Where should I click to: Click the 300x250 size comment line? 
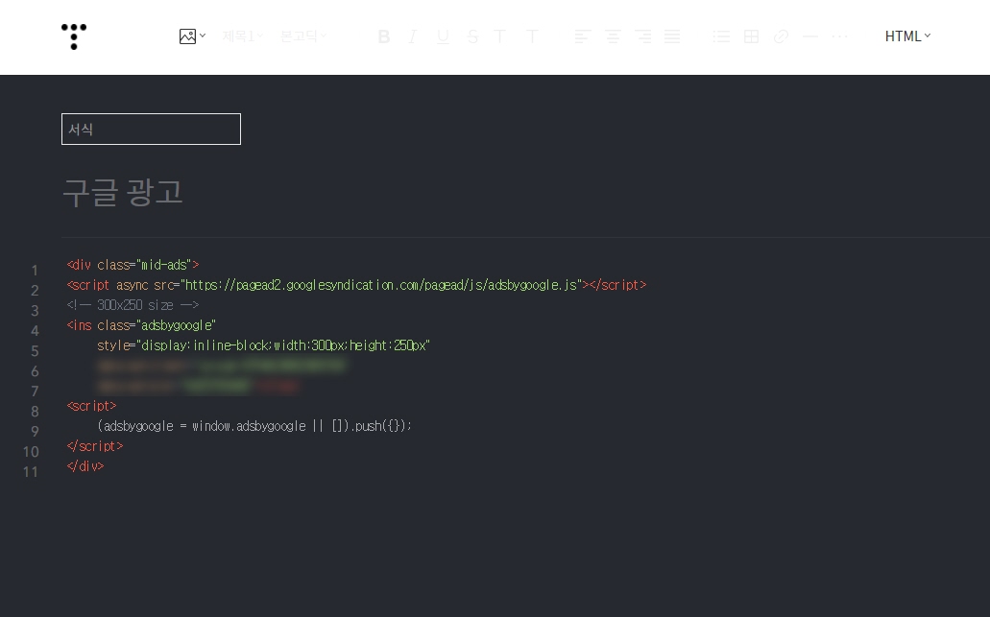[133, 305]
